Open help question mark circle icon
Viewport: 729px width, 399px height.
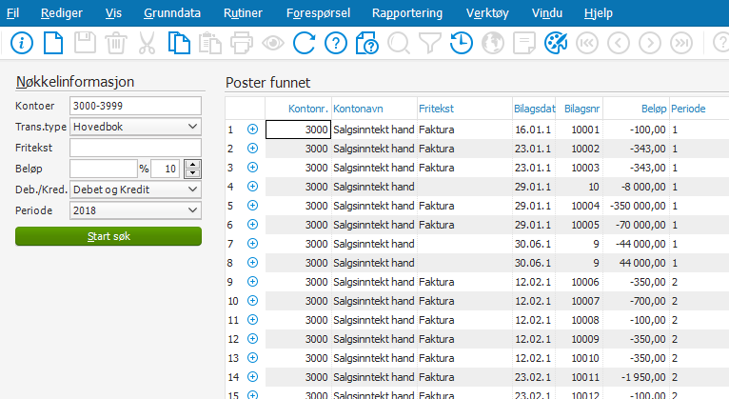(336, 43)
